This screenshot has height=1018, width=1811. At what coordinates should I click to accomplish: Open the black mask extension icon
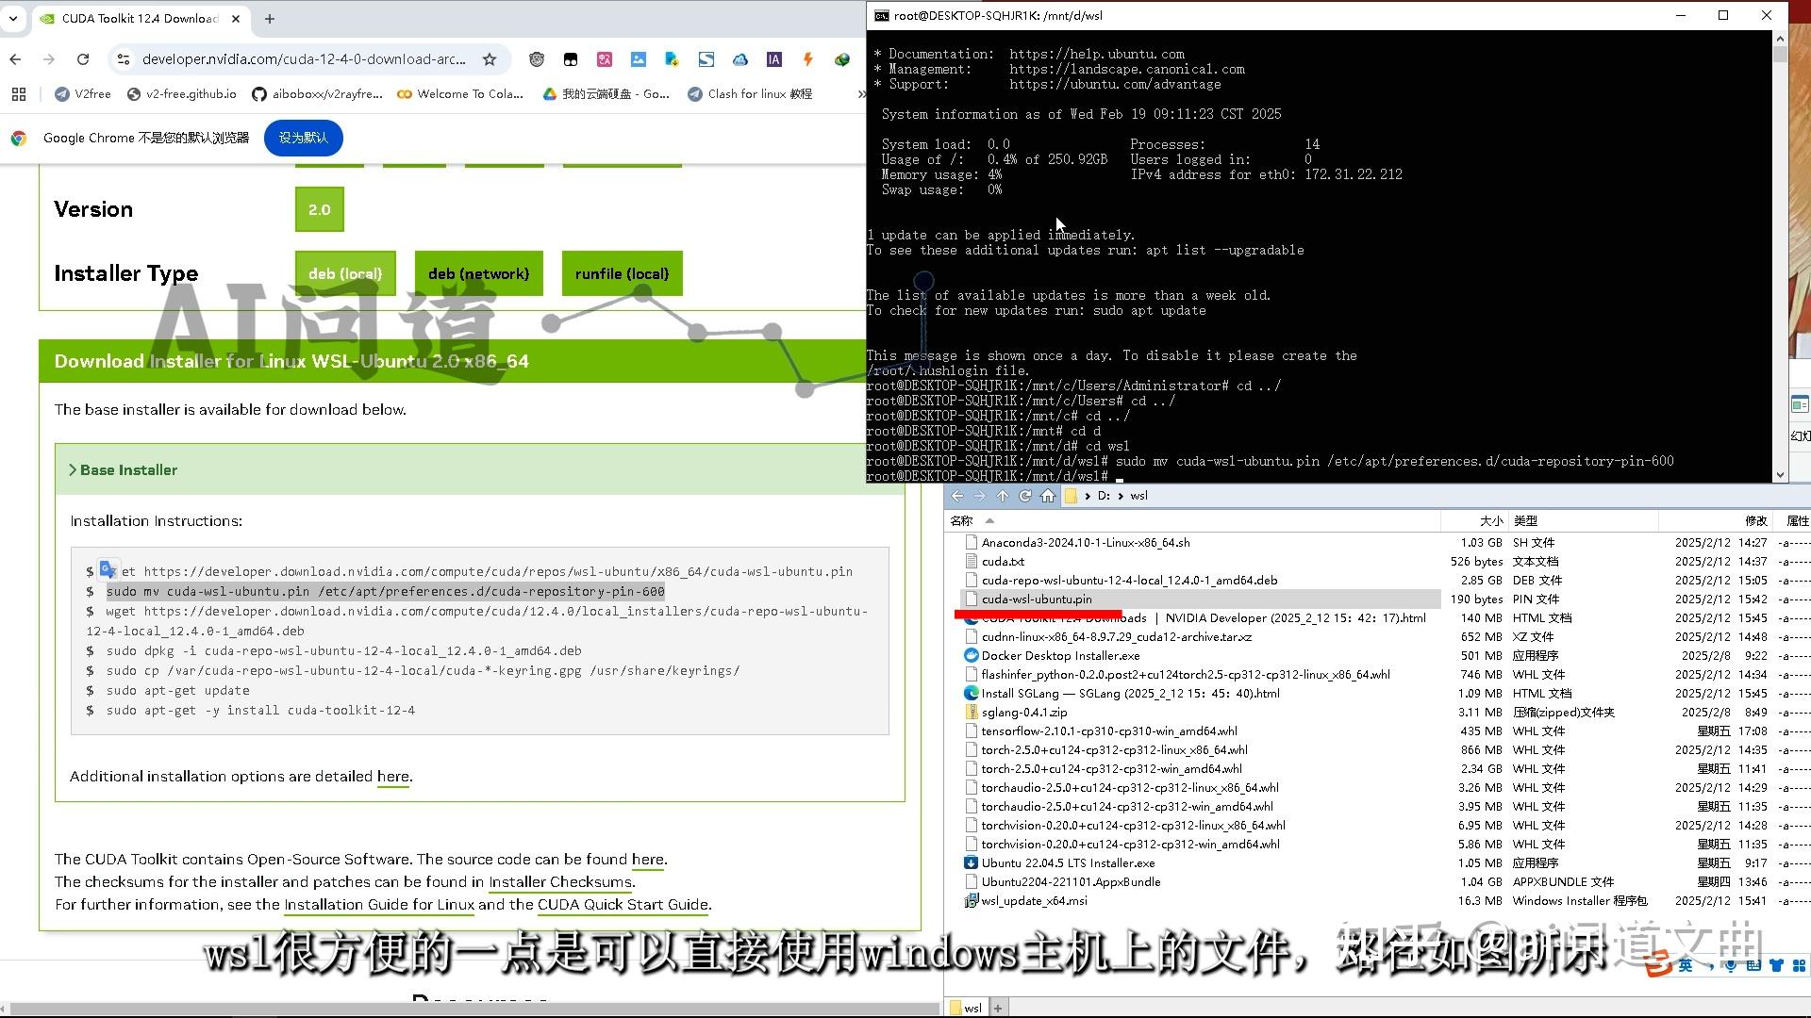click(x=571, y=59)
